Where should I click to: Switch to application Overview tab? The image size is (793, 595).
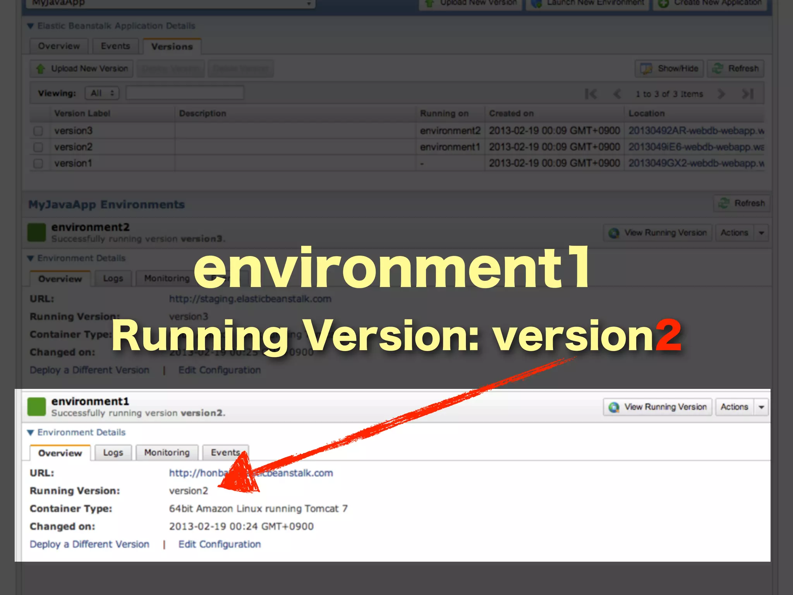(59, 46)
